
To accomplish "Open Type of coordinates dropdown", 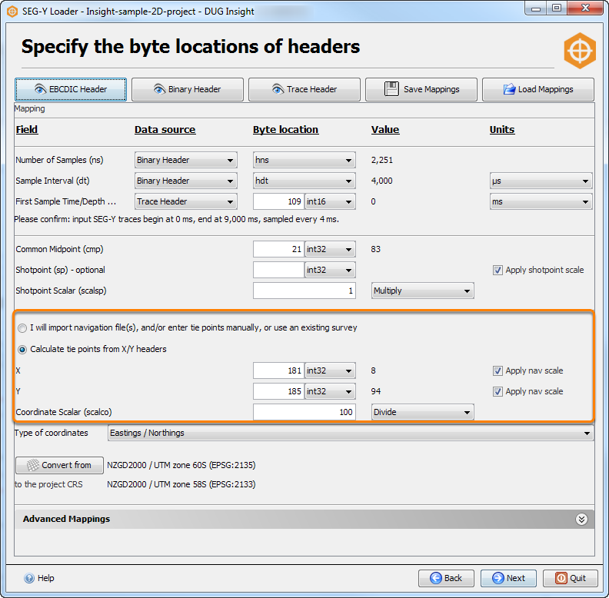I will point(351,433).
